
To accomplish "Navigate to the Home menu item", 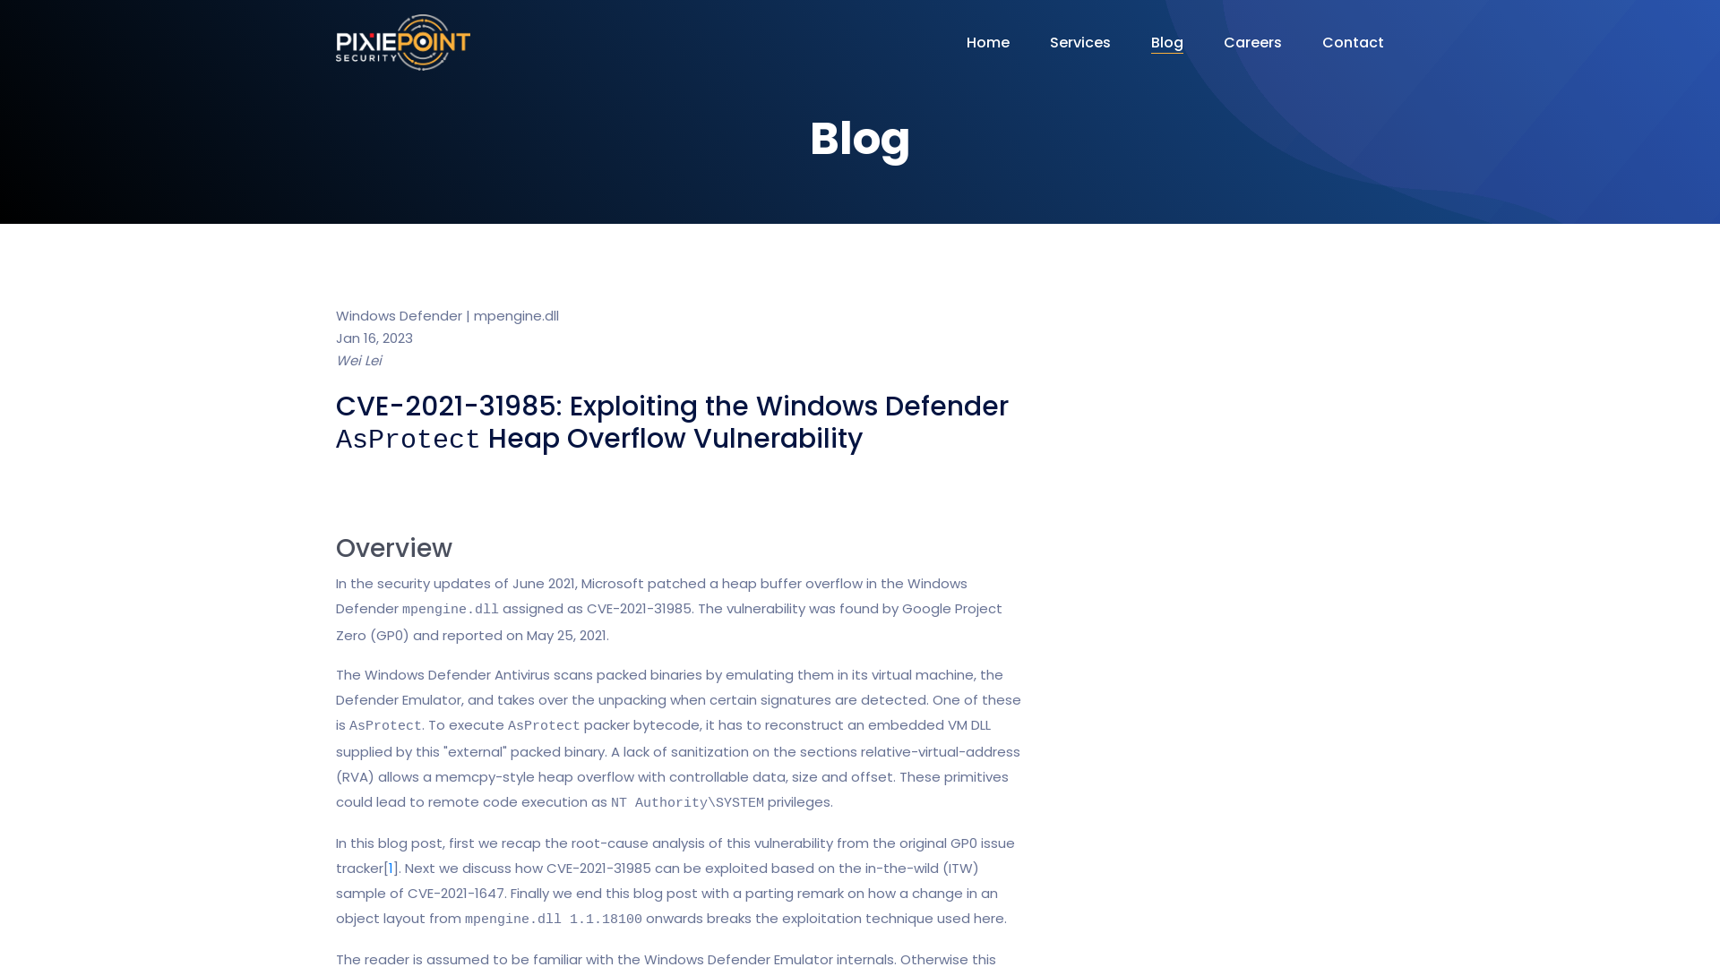I will tap(987, 42).
